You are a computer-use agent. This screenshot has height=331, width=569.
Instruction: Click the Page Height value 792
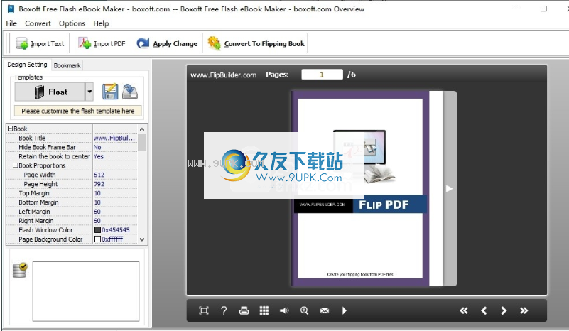click(x=99, y=184)
